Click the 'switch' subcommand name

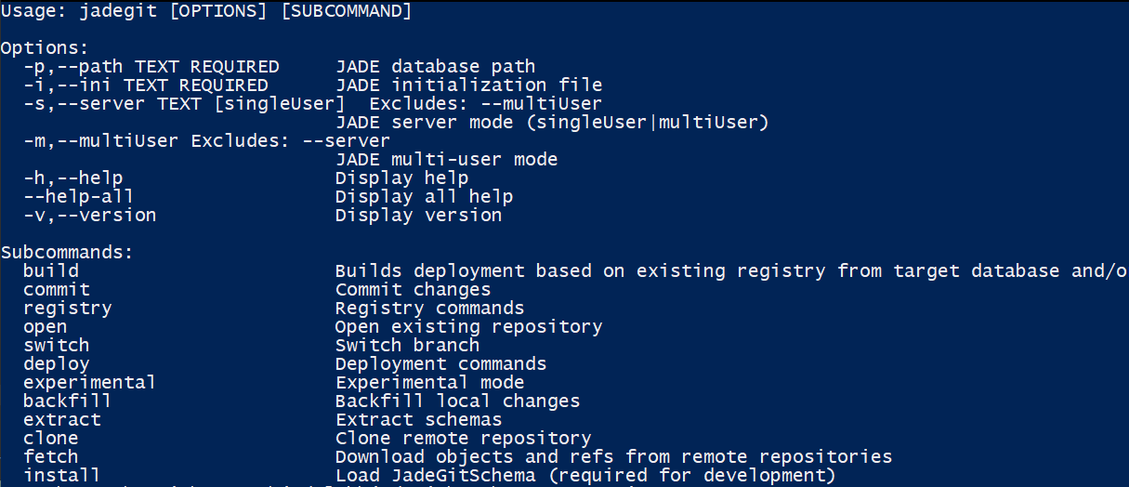57,346
